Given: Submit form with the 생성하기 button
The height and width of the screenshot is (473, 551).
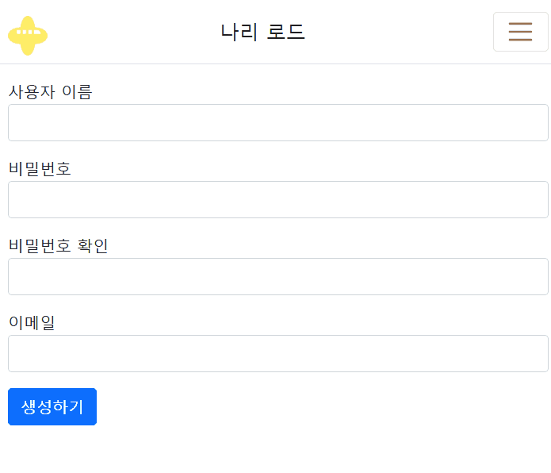Looking at the screenshot, I should (x=52, y=406).
